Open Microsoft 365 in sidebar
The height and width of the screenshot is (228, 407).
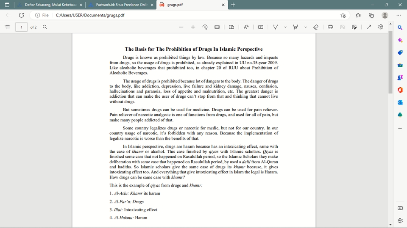[x=400, y=90]
